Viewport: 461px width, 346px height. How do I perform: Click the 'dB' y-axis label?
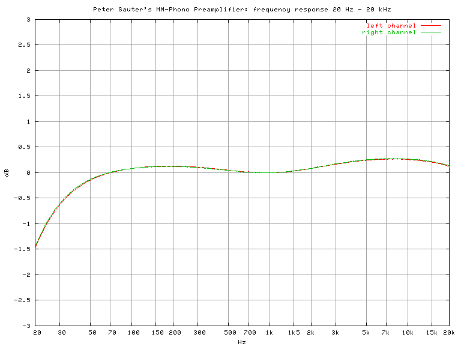click(7, 172)
